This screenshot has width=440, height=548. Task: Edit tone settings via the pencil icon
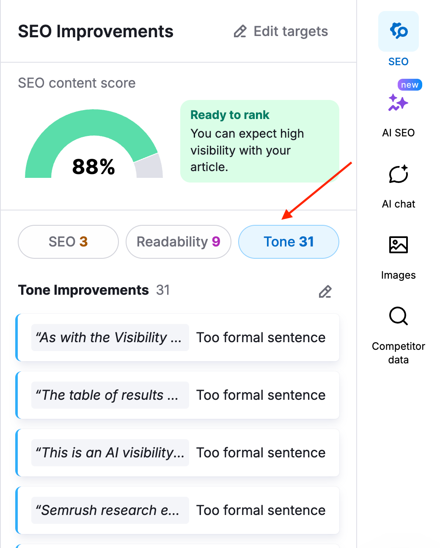tap(325, 292)
